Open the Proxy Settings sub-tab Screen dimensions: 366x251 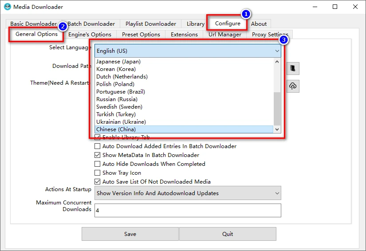[x=270, y=35]
